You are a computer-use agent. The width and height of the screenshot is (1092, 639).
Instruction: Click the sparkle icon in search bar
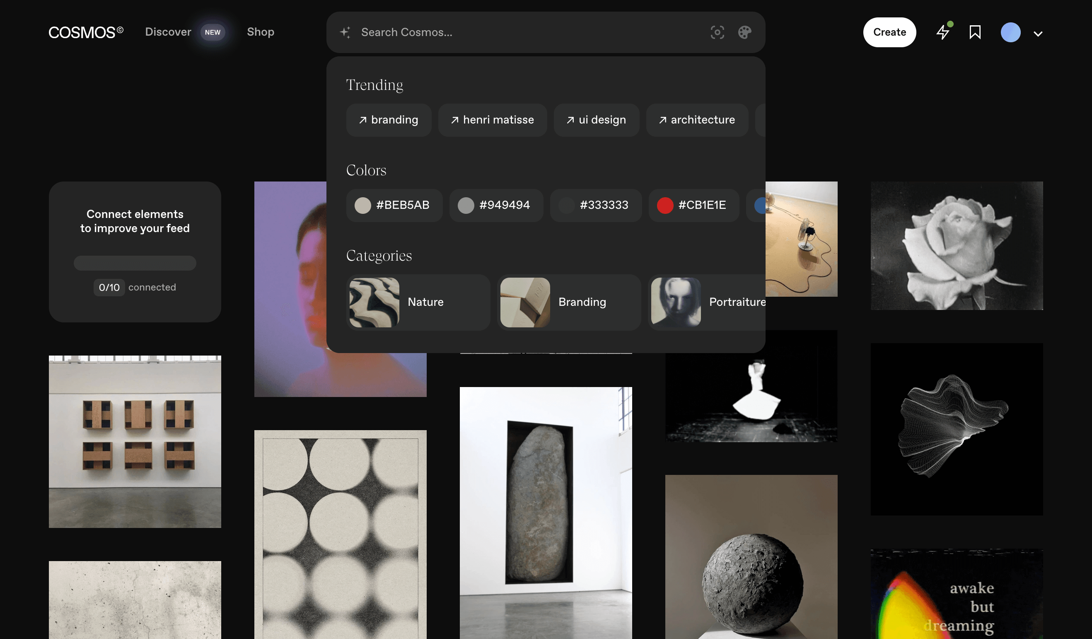345,32
